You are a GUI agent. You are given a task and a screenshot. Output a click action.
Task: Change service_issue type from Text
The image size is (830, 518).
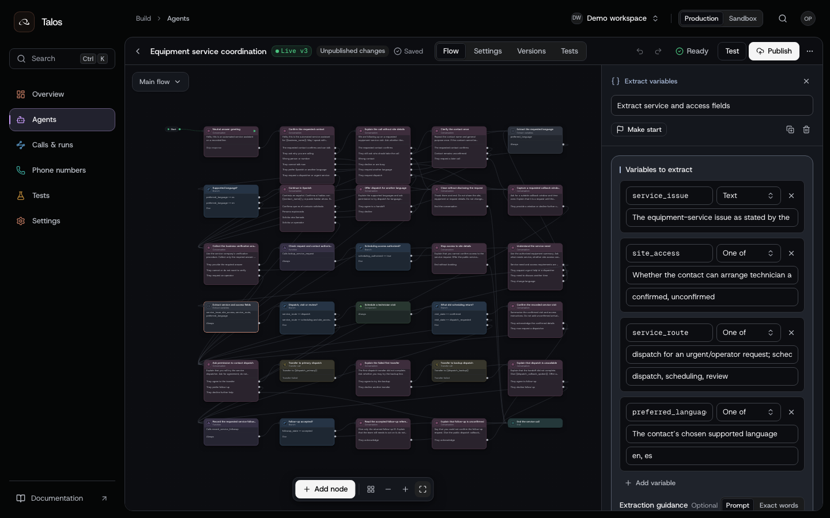point(748,196)
